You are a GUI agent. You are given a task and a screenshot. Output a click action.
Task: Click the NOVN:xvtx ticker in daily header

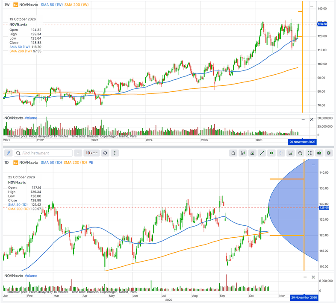(x=29, y=163)
